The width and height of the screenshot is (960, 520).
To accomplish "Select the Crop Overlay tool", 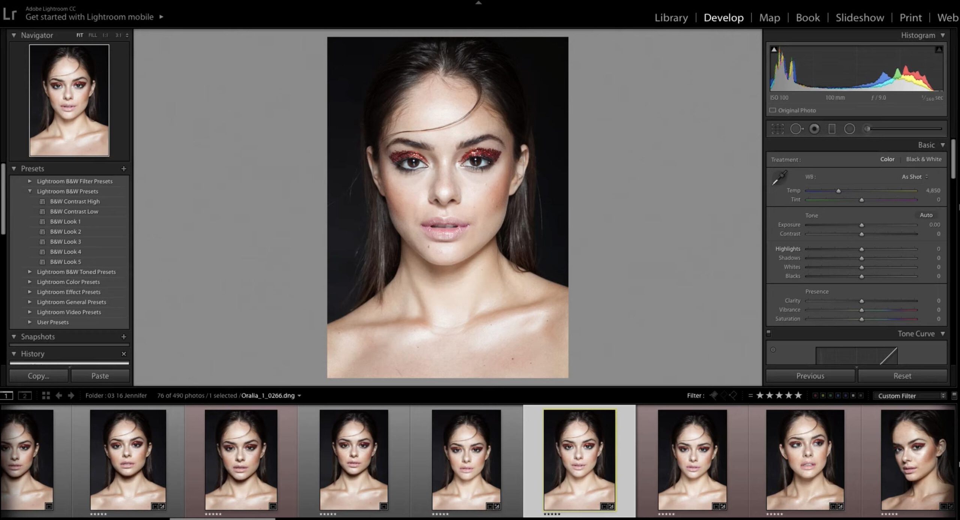I will (777, 129).
